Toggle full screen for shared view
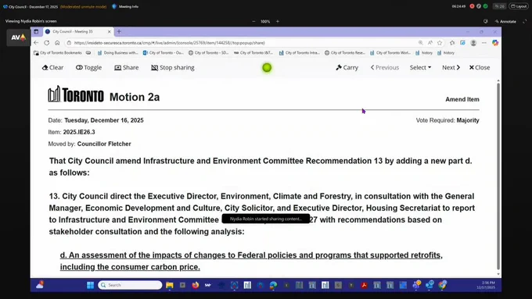The width and height of the screenshot is (532, 299). [x=524, y=21]
